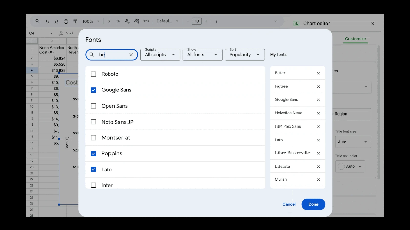Image resolution: width=410 pixels, height=230 pixels.
Task: Click cell containing $6,824
Action: [52, 58]
